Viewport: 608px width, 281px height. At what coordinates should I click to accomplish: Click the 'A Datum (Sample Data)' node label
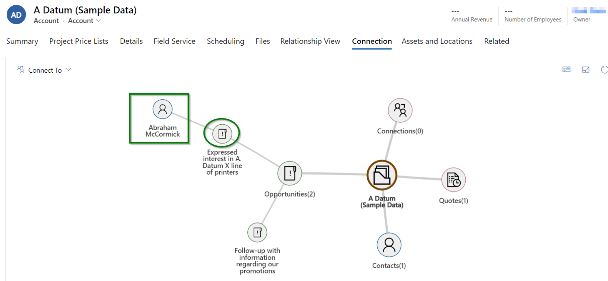point(382,202)
